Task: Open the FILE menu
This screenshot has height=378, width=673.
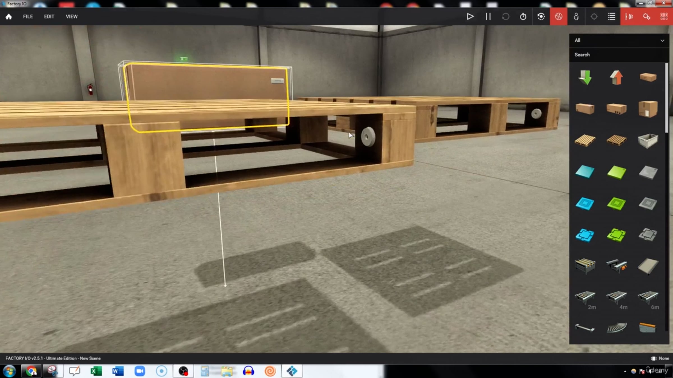Action: (28, 17)
